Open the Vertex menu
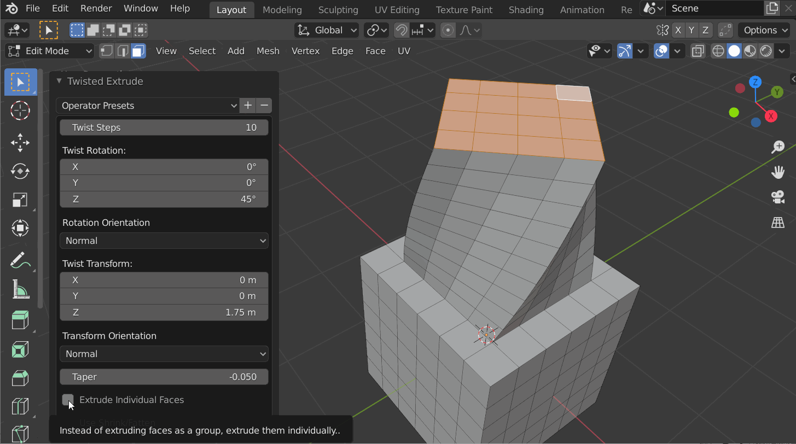Image resolution: width=796 pixels, height=444 pixels. (x=305, y=51)
